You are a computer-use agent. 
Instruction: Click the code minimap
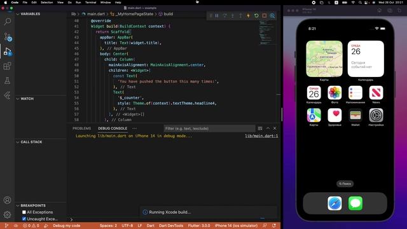click(x=267, y=32)
